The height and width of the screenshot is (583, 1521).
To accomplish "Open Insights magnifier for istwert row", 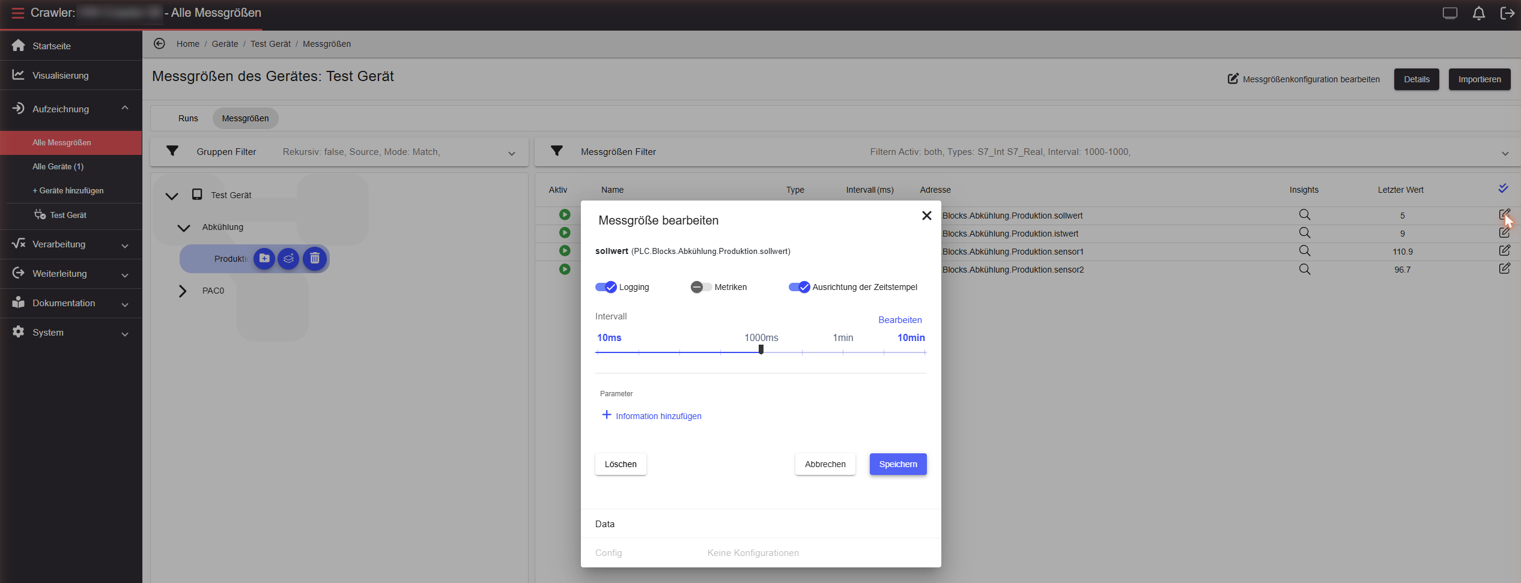I will pyautogui.click(x=1304, y=233).
